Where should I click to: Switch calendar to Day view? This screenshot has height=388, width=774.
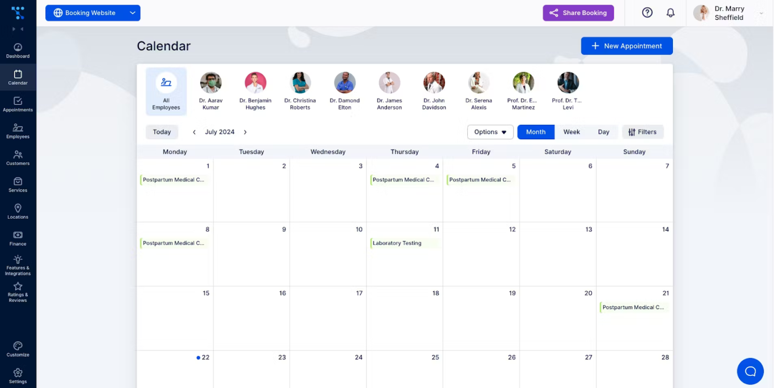[604, 132]
